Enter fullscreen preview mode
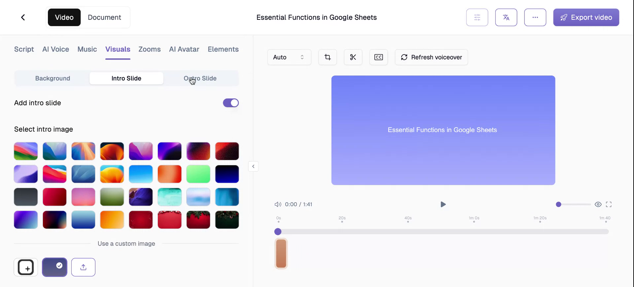Image resolution: width=634 pixels, height=287 pixels. point(609,205)
